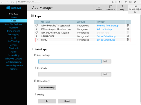This screenshot has height=105, width=141.
Task: Click the App package file path field
Action: click(70, 62)
